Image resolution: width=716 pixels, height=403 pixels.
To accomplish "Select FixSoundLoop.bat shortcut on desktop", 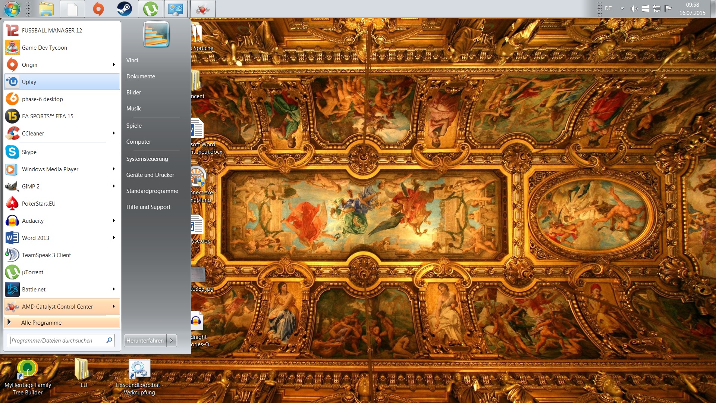I will coord(139,378).
